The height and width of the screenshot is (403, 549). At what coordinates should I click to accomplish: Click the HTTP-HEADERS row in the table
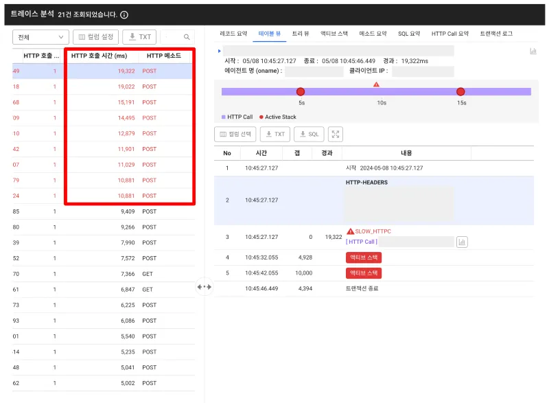tap(374, 200)
